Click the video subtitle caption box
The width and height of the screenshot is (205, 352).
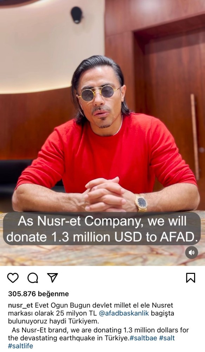[x=102, y=229]
